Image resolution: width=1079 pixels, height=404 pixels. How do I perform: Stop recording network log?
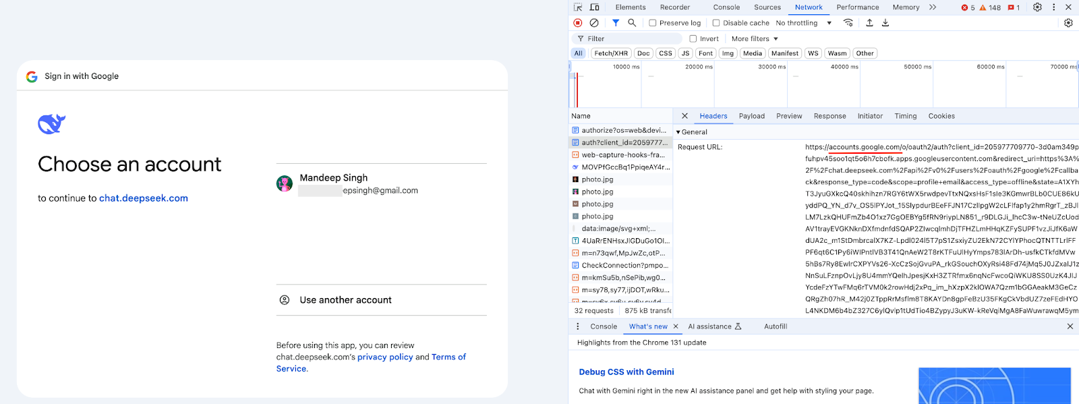pyautogui.click(x=578, y=23)
